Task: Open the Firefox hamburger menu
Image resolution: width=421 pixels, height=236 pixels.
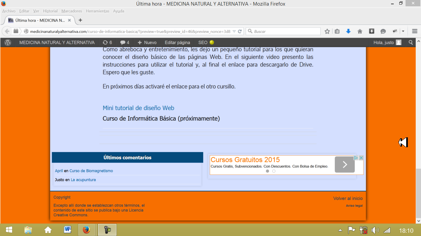Action: pos(415,31)
